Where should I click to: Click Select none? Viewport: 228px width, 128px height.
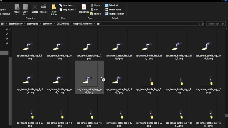pos(113,10)
